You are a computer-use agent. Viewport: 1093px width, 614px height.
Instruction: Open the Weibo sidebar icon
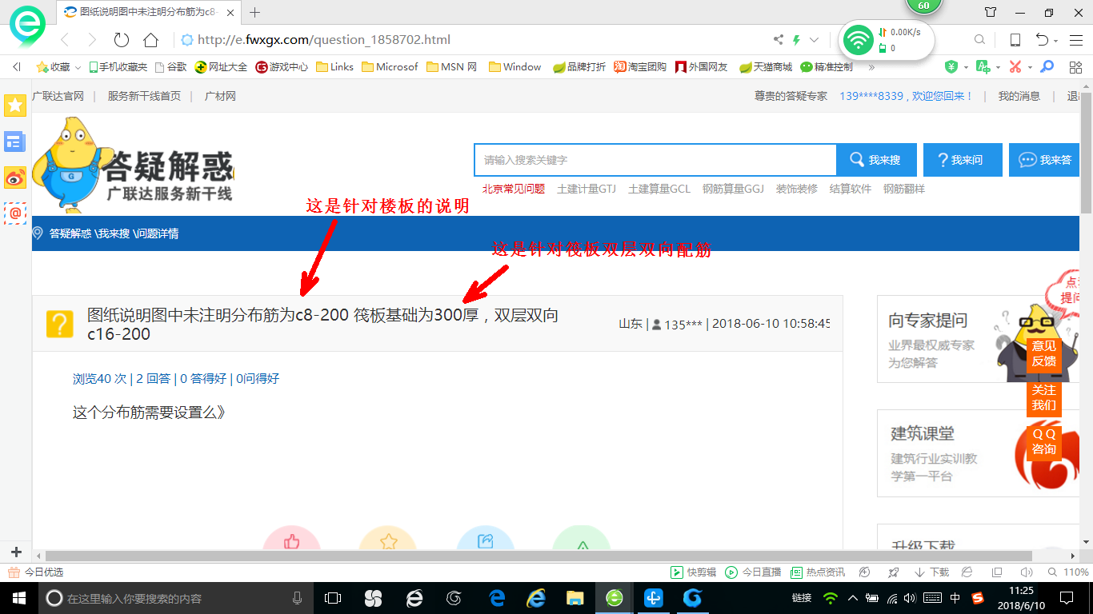point(15,177)
